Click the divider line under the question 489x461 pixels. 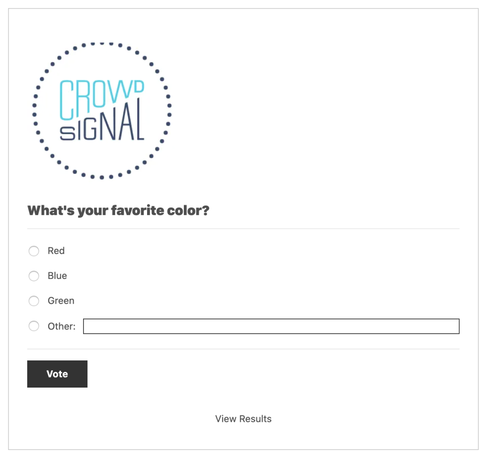[243, 229]
